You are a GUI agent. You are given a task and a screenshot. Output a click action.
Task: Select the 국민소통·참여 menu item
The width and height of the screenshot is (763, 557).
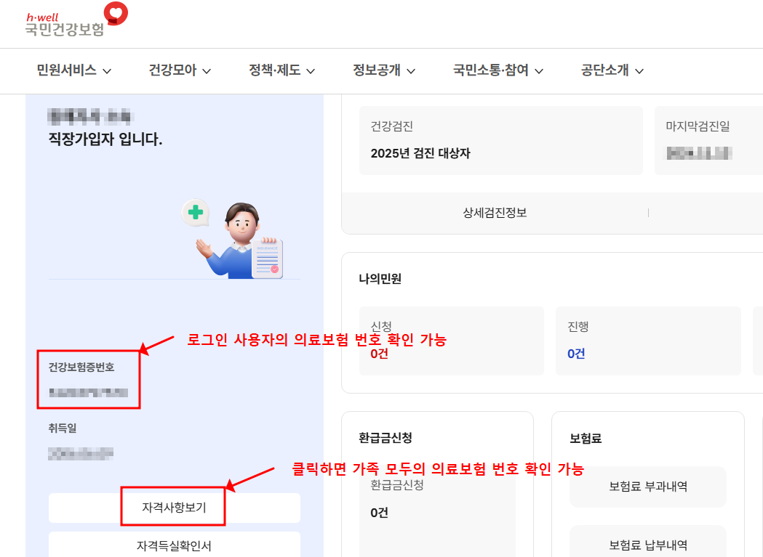pyautogui.click(x=496, y=70)
